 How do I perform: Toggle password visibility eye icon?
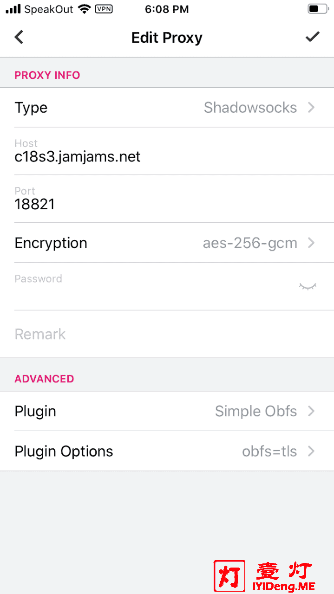click(x=308, y=286)
